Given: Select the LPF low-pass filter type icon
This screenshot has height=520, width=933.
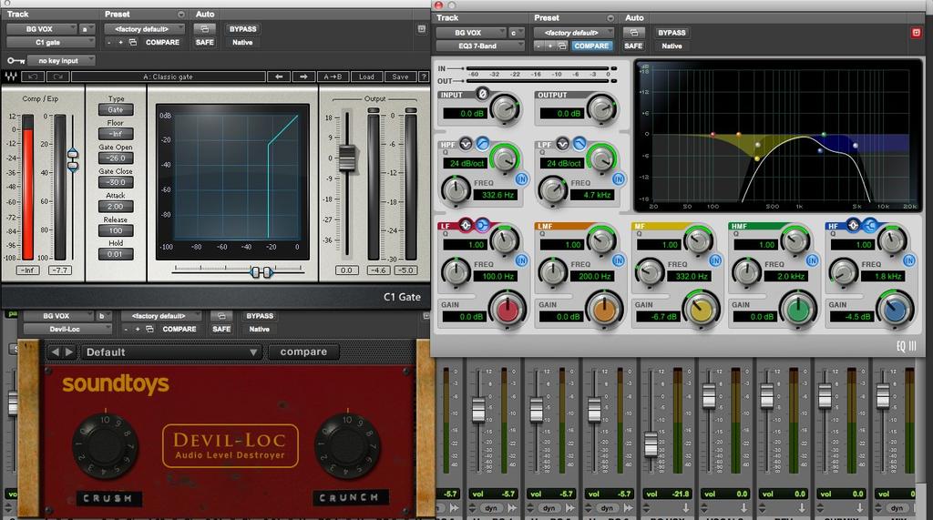Looking at the screenshot, I should [579, 143].
